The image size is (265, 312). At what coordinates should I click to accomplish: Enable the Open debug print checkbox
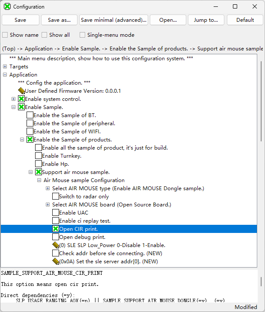point(56,237)
